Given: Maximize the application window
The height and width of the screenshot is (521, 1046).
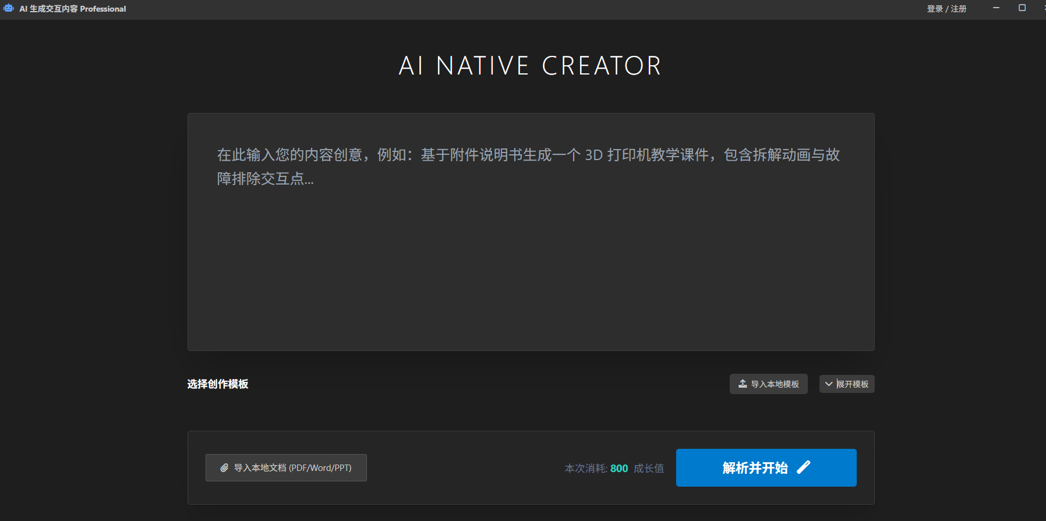Looking at the screenshot, I should pos(1022,8).
